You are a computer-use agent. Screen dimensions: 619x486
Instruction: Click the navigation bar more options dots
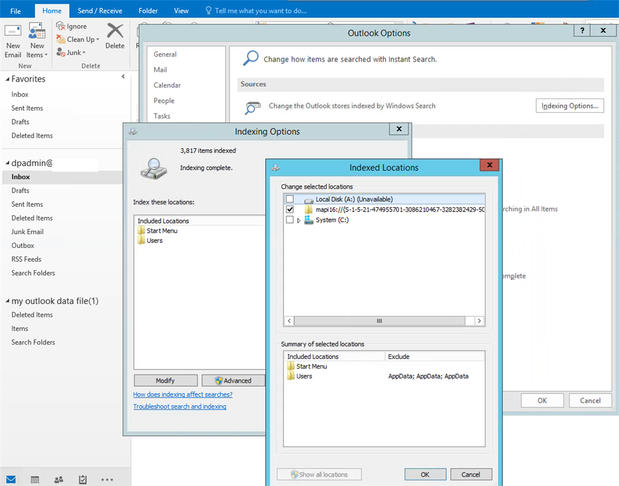[x=107, y=480]
